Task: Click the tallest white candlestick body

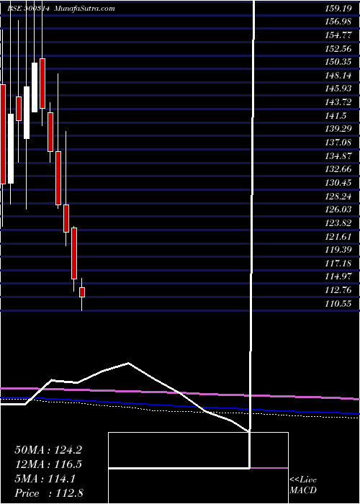Action: (11, 148)
